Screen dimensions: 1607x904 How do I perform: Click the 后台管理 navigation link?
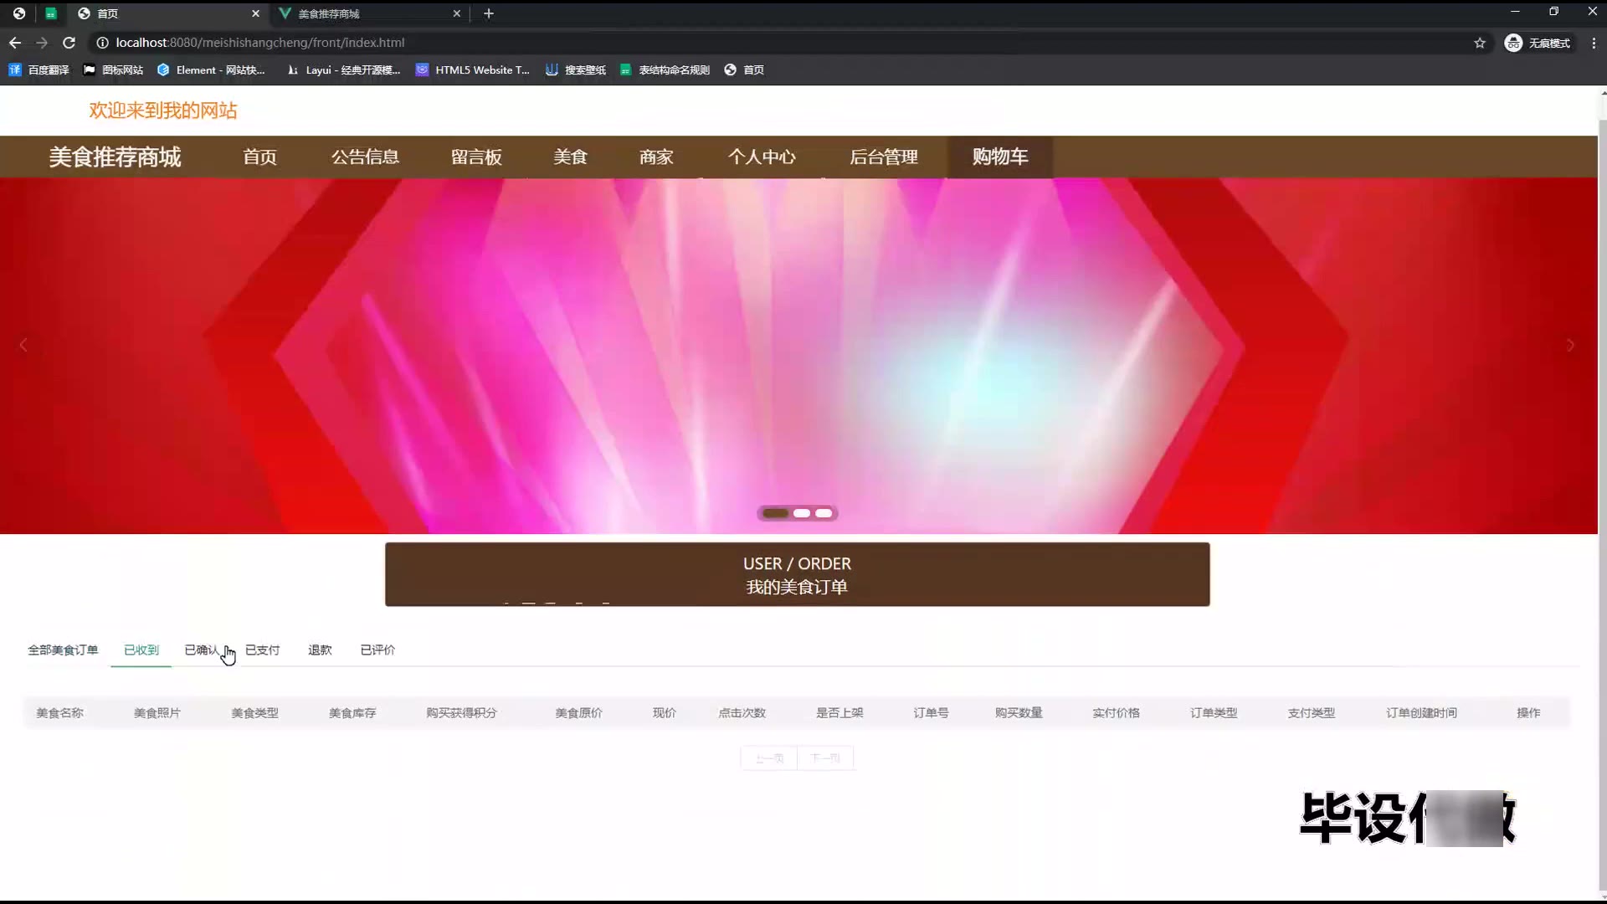(883, 157)
